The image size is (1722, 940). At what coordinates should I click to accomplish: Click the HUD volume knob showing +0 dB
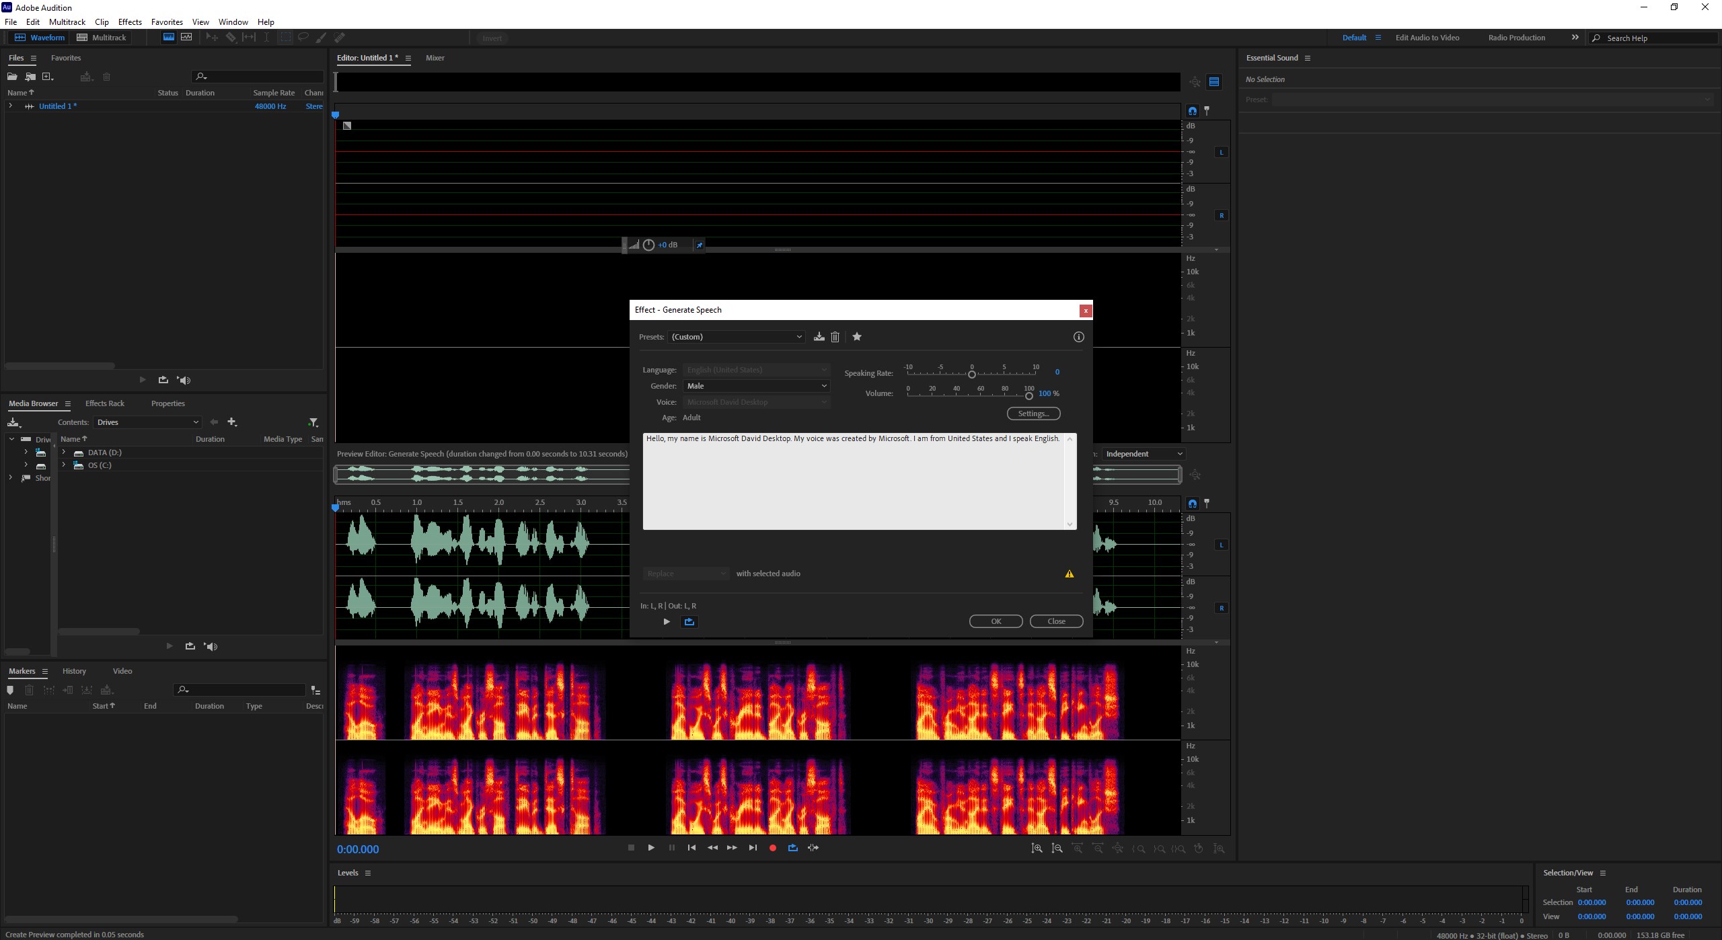pyautogui.click(x=648, y=245)
